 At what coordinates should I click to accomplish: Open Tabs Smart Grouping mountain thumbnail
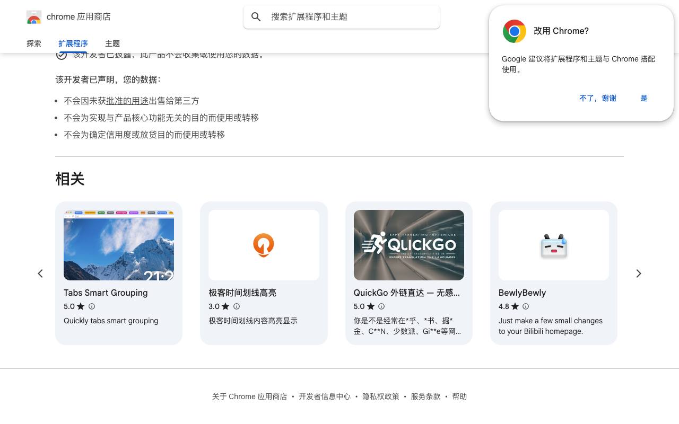click(x=119, y=245)
